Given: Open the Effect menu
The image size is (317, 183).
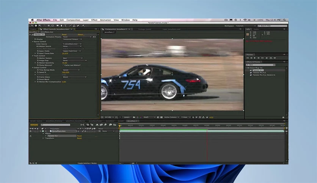Looking at the screenshot, I should [94, 20].
